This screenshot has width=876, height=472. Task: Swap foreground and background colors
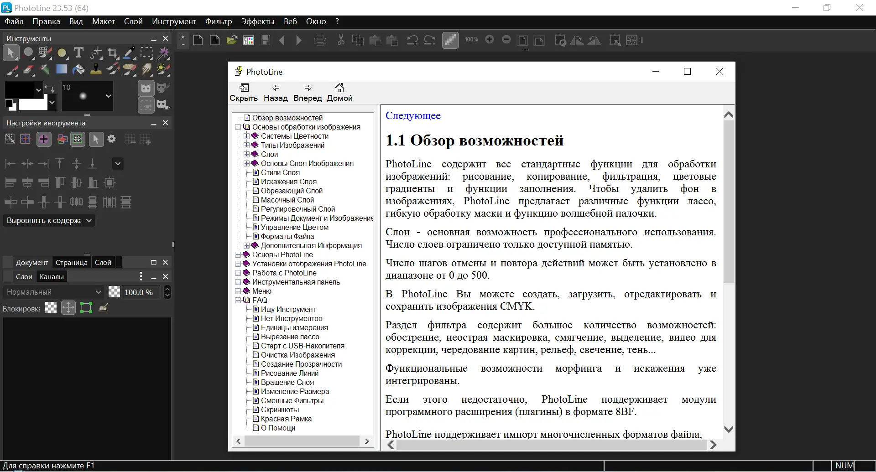[50, 88]
